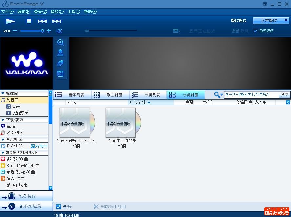Open the 播放模式 dropdown set to 正常播放
The image size is (291, 217).
pyautogui.click(x=271, y=20)
